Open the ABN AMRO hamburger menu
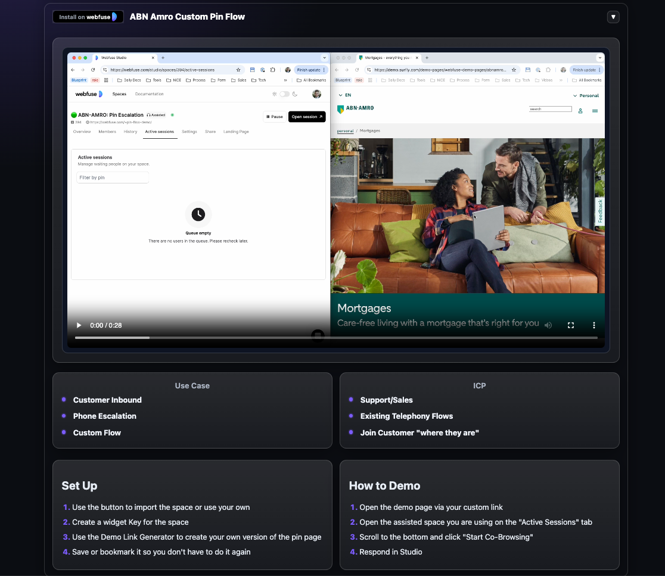Screen dimensions: 665x576 coord(595,111)
